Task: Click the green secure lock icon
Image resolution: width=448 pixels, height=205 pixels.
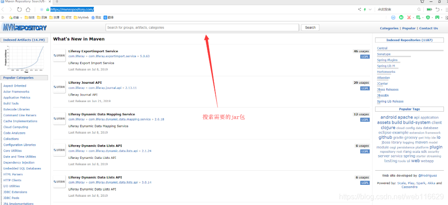Action: tap(48, 10)
